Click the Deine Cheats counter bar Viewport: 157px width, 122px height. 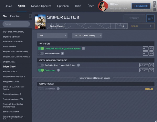pos(87,26)
